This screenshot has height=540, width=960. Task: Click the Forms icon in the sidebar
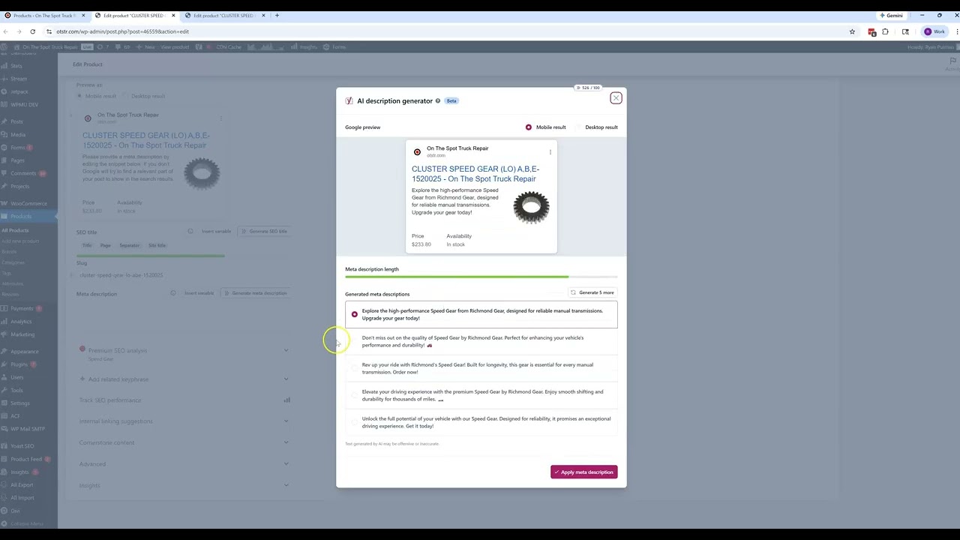4,148
